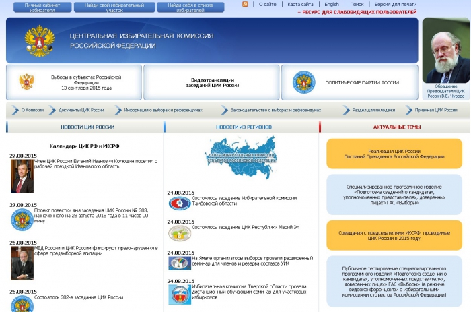The width and height of the screenshot is (471, 312).
Task: Click the Russian coat of arms emblem in header
Action: tap(39, 40)
